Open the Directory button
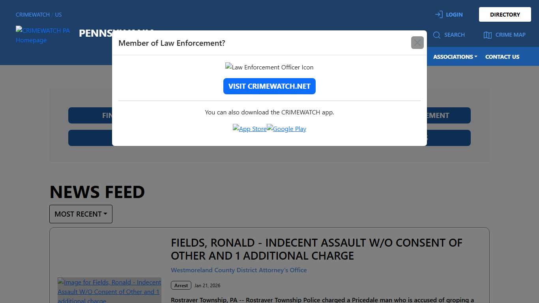 click(505, 15)
